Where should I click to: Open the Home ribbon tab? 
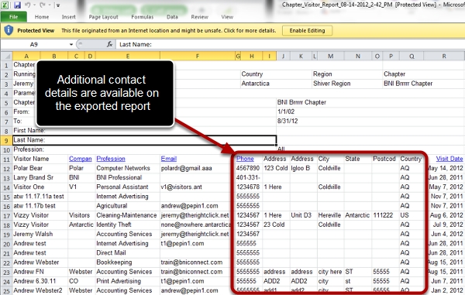click(42, 17)
